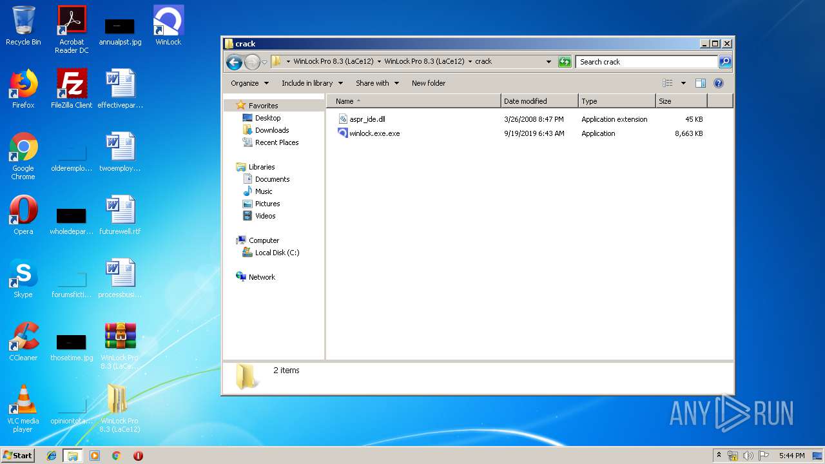Select the twoemploy Word document icon

coord(120,152)
